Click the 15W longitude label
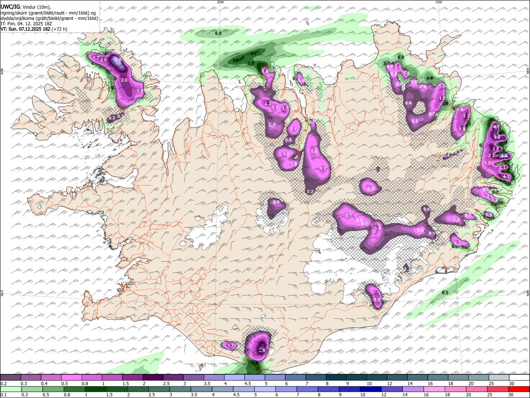The width and height of the screenshot is (530, 398). (x=438, y=2)
